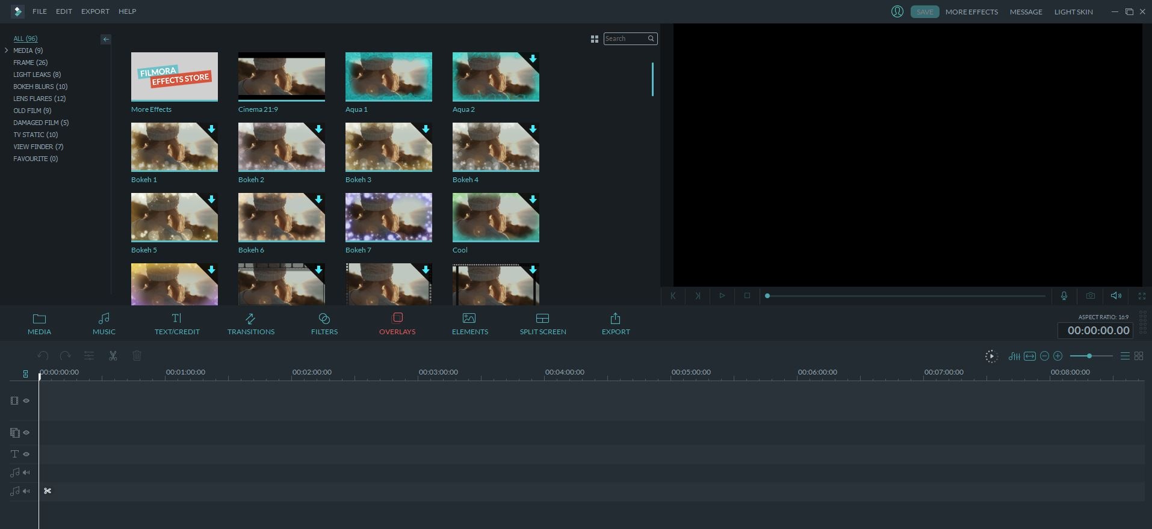Download the Cool overlay
The image size is (1152, 529).
[533, 200]
